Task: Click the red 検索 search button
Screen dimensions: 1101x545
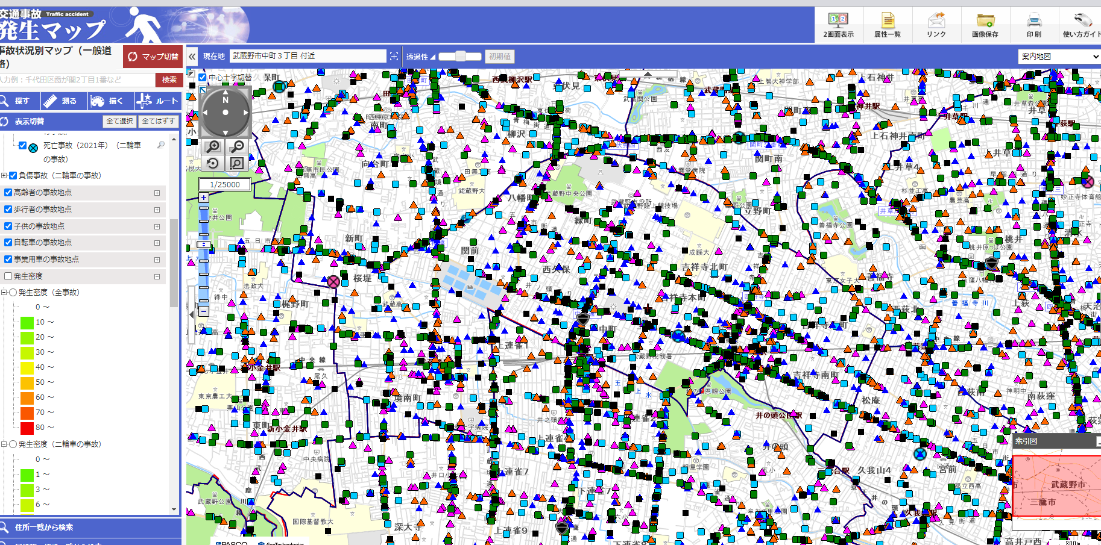Action: pyautogui.click(x=169, y=80)
